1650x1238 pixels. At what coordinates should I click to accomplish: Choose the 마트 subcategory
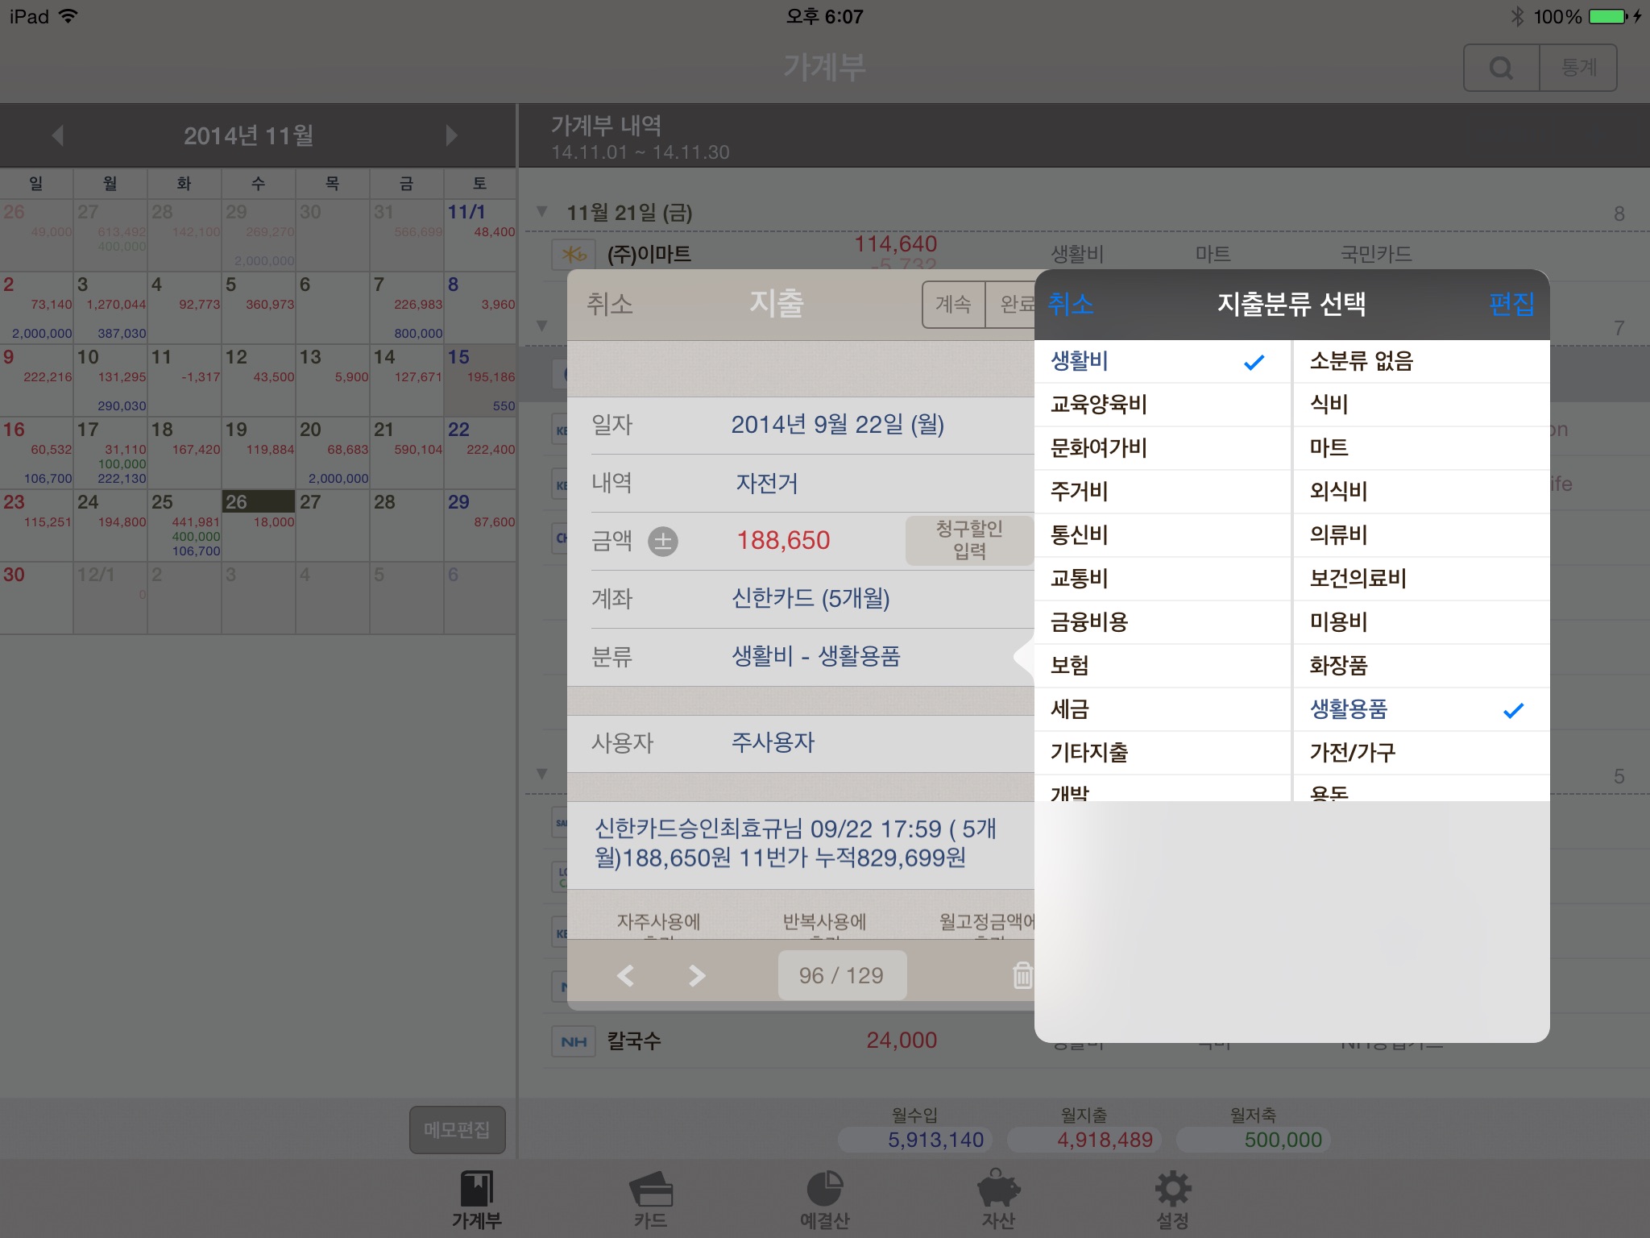coord(1421,448)
